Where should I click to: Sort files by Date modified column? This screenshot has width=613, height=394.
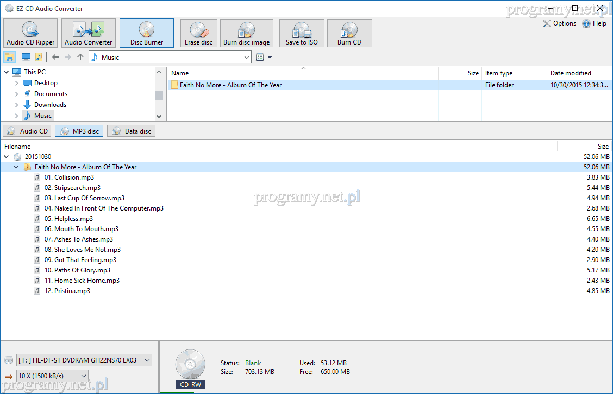tap(571, 73)
